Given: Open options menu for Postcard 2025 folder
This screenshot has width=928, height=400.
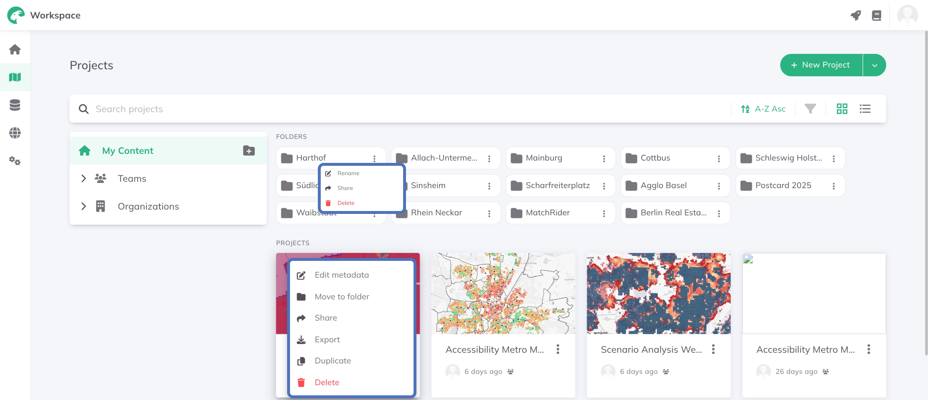Looking at the screenshot, I should [834, 186].
